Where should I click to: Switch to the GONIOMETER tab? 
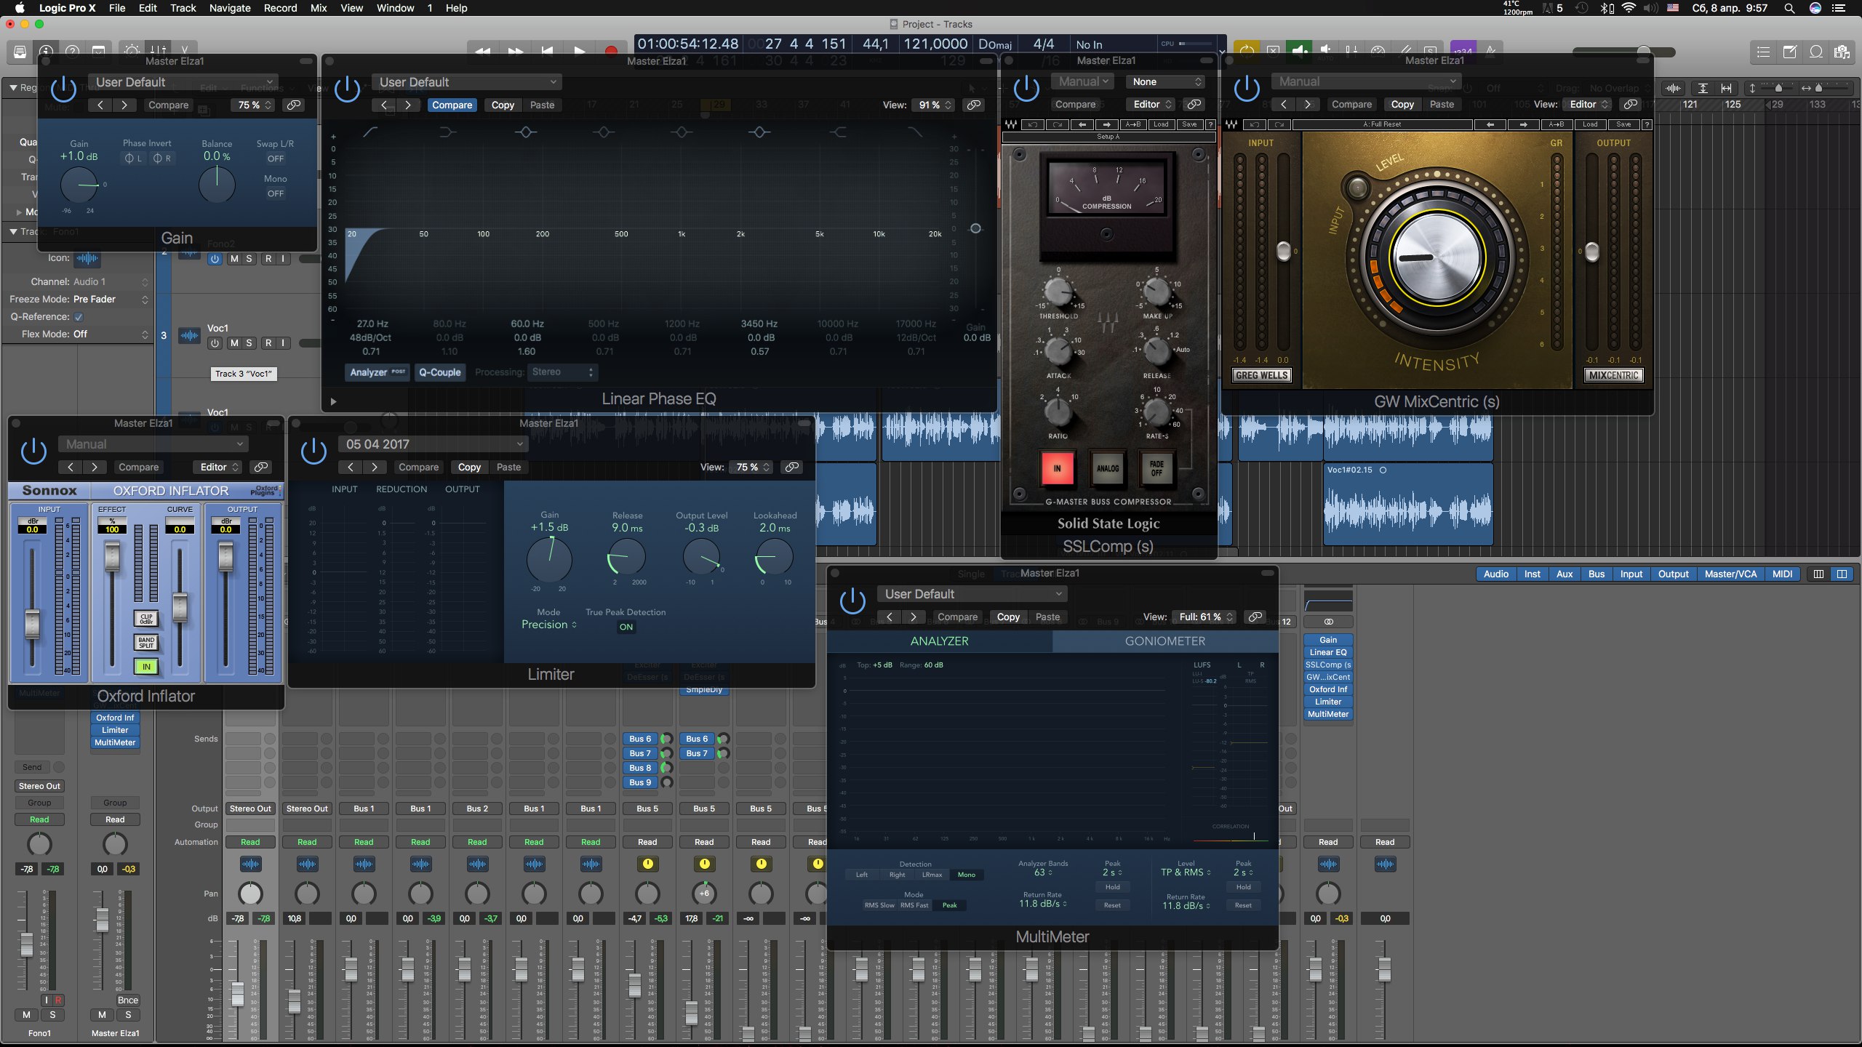click(x=1164, y=641)
